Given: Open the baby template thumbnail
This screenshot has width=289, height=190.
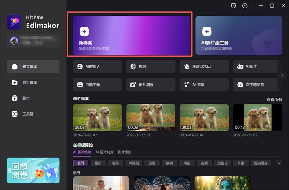Looking at the screenshot, I should tap(101, 183).
